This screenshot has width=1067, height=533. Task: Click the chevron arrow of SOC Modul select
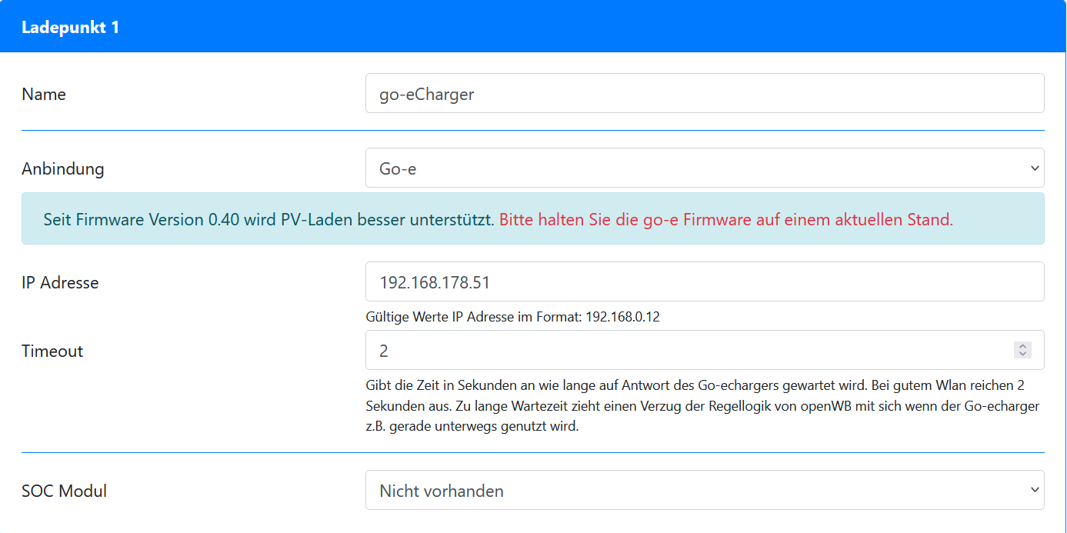pos(1034,491)
